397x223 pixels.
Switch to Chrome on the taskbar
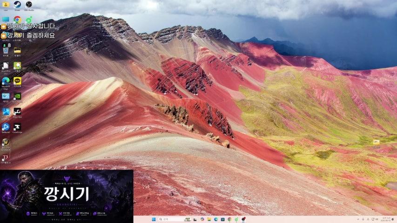[x=229, y=219]
